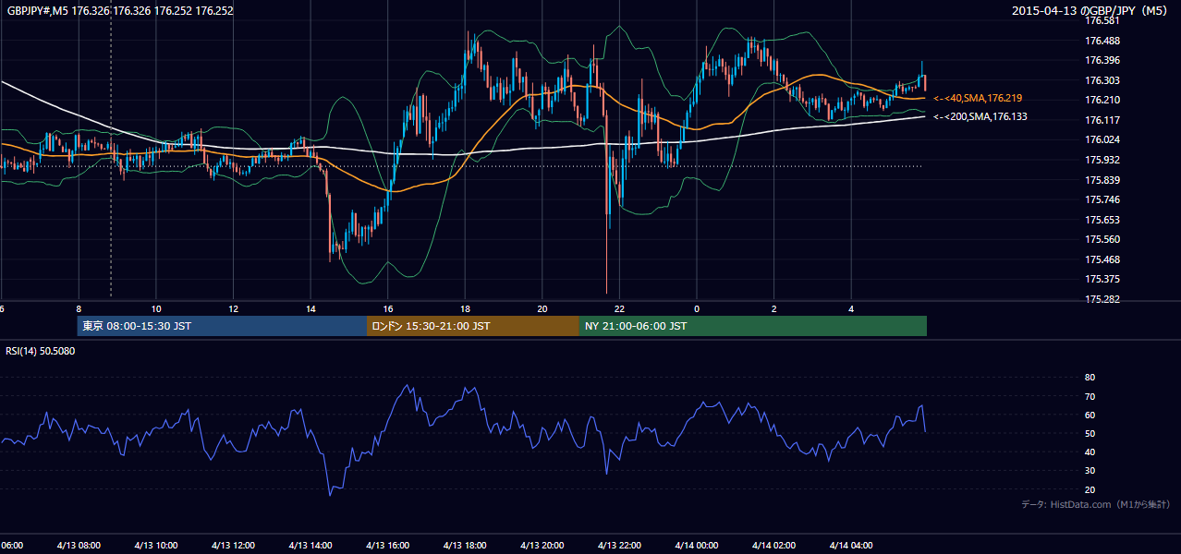Click the 176.488 price axis label
Viewport: 1181px width, 554px height.
pyautogui.click(x=1102, y=41)
